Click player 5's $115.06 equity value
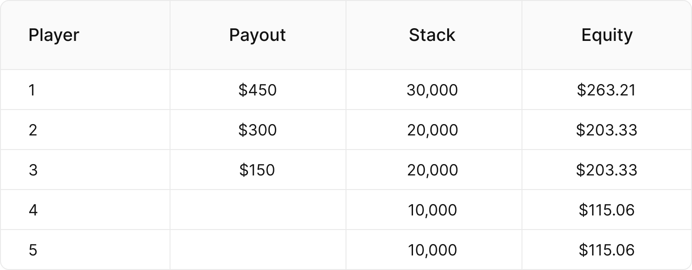The width and height of the screenshot is (692, 270). point(607,250)
